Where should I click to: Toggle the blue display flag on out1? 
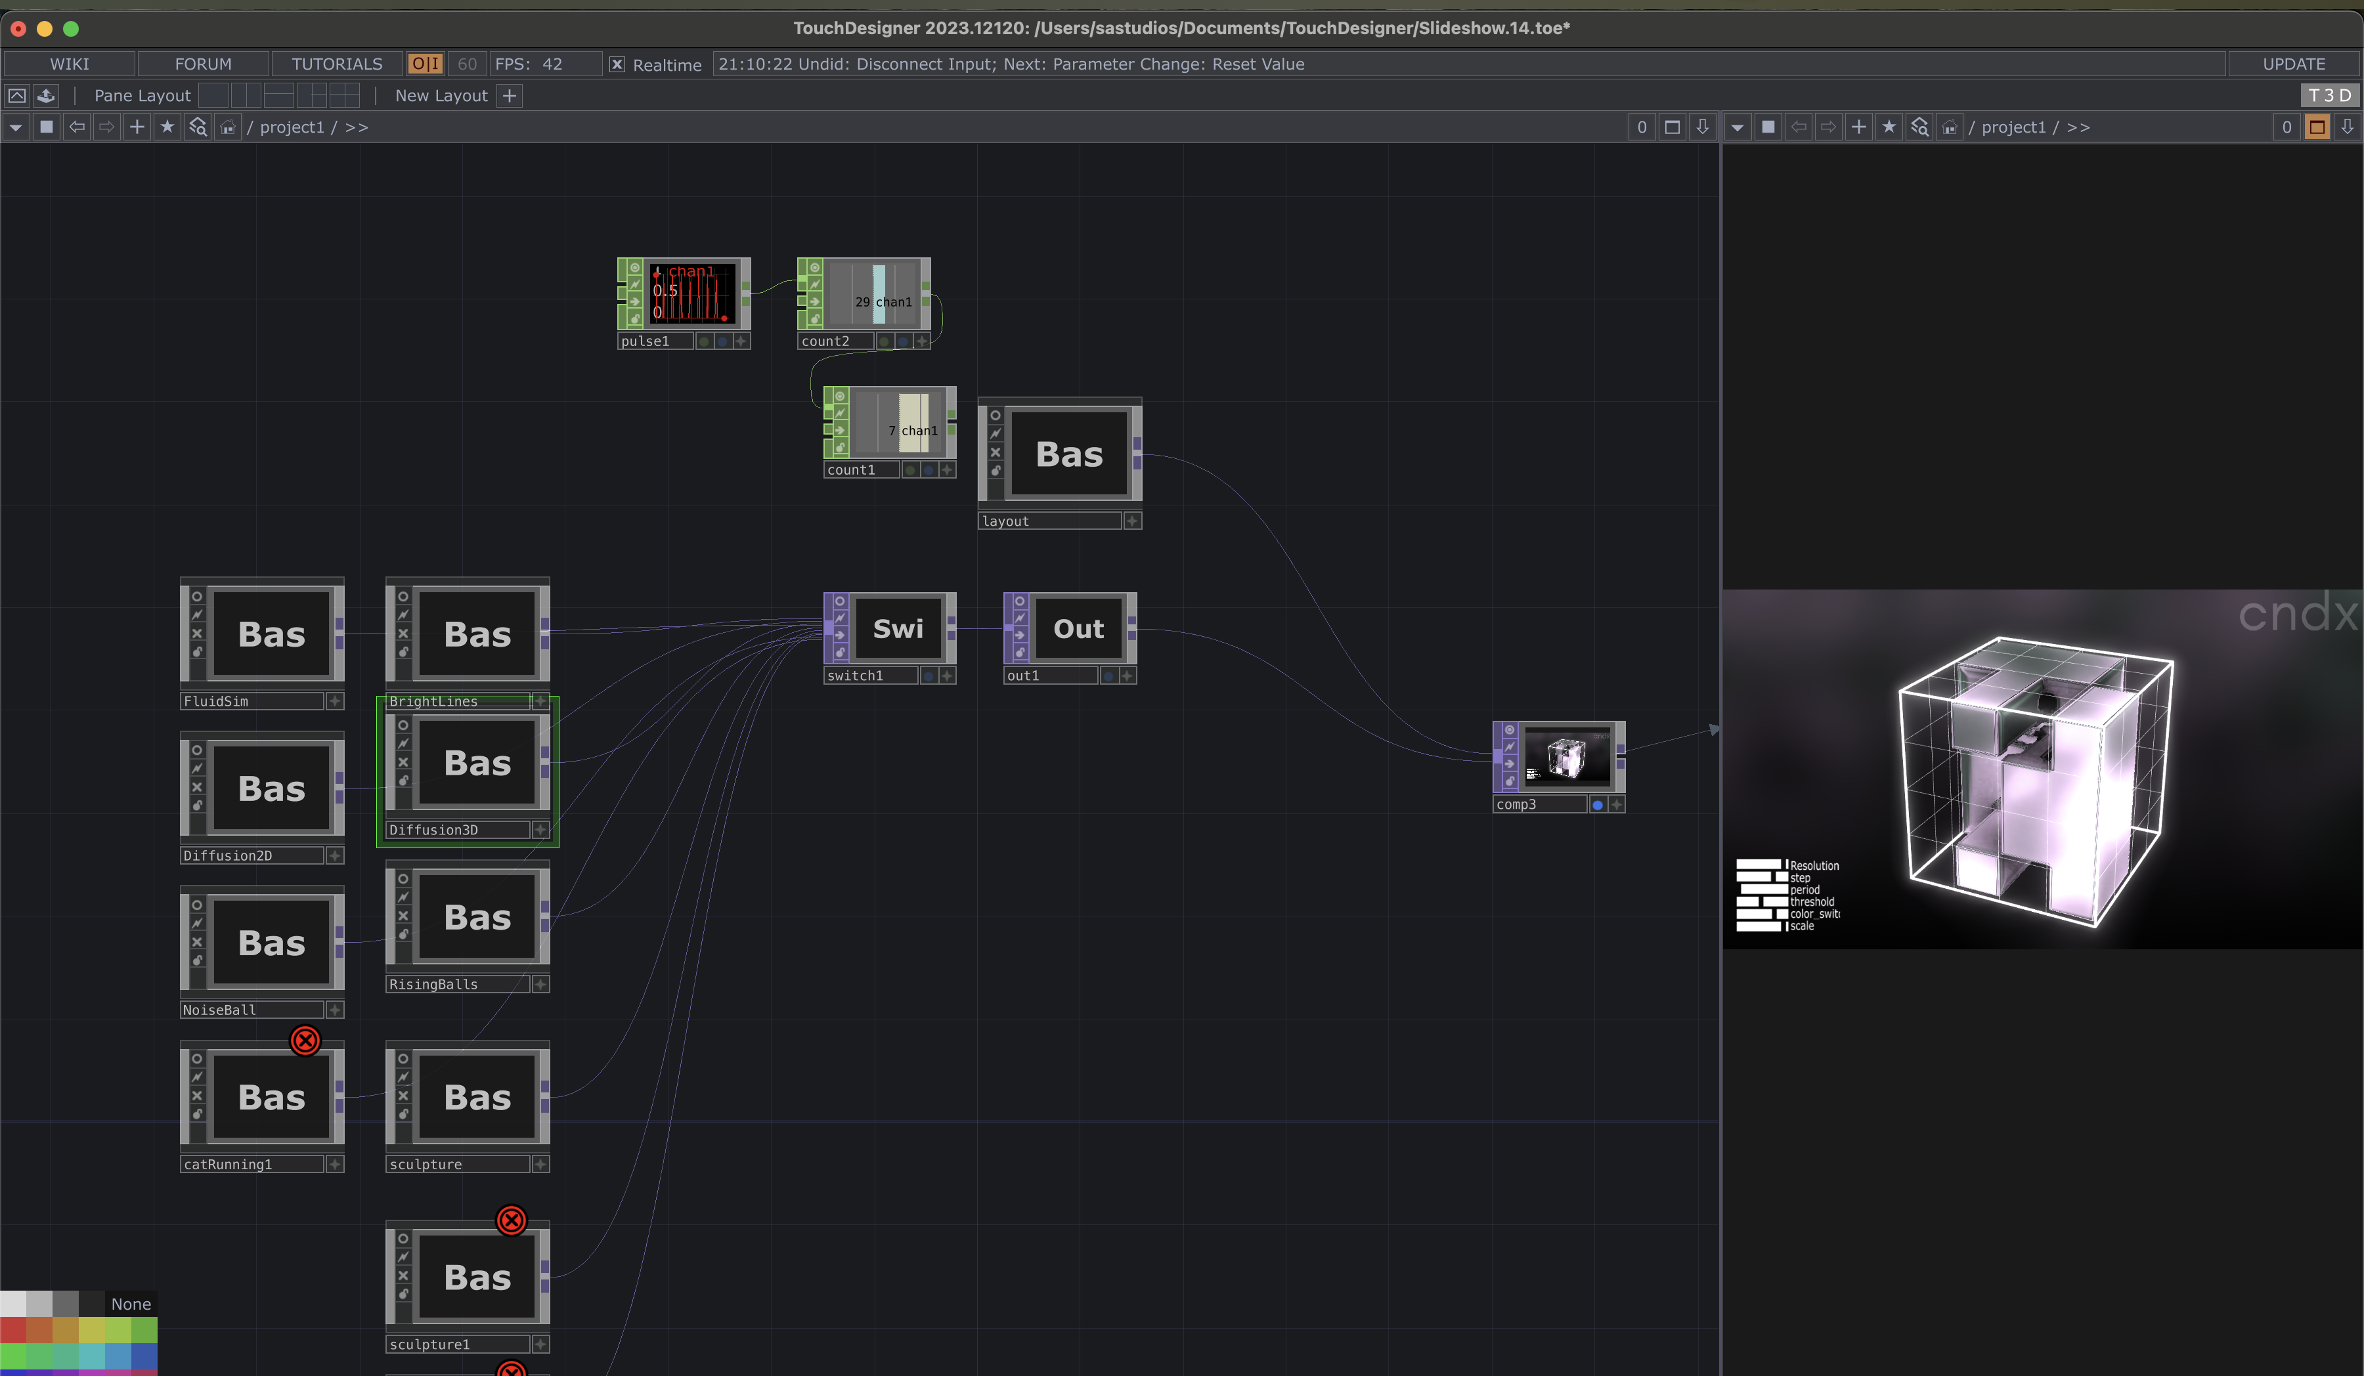[1109, 676]
